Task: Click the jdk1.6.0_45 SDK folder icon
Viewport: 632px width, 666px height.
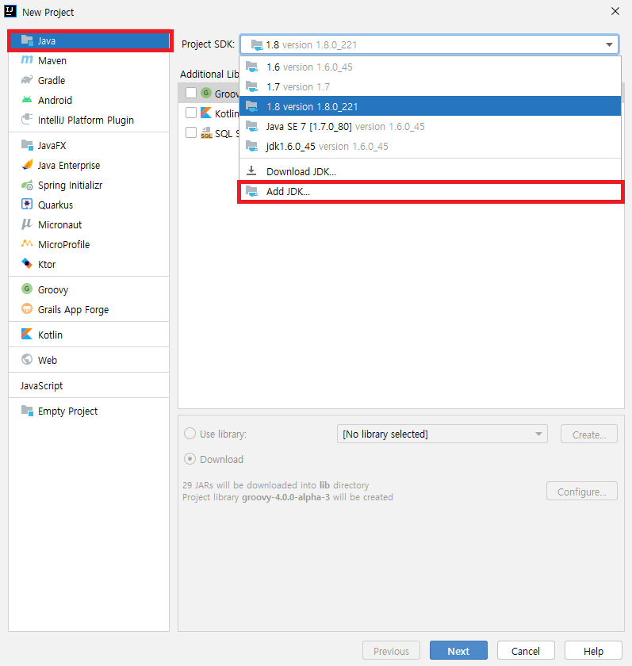Action: coord(252,146)
